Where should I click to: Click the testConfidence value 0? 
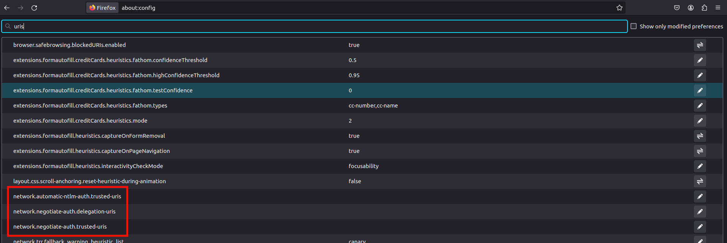click(x=350, y=90)
